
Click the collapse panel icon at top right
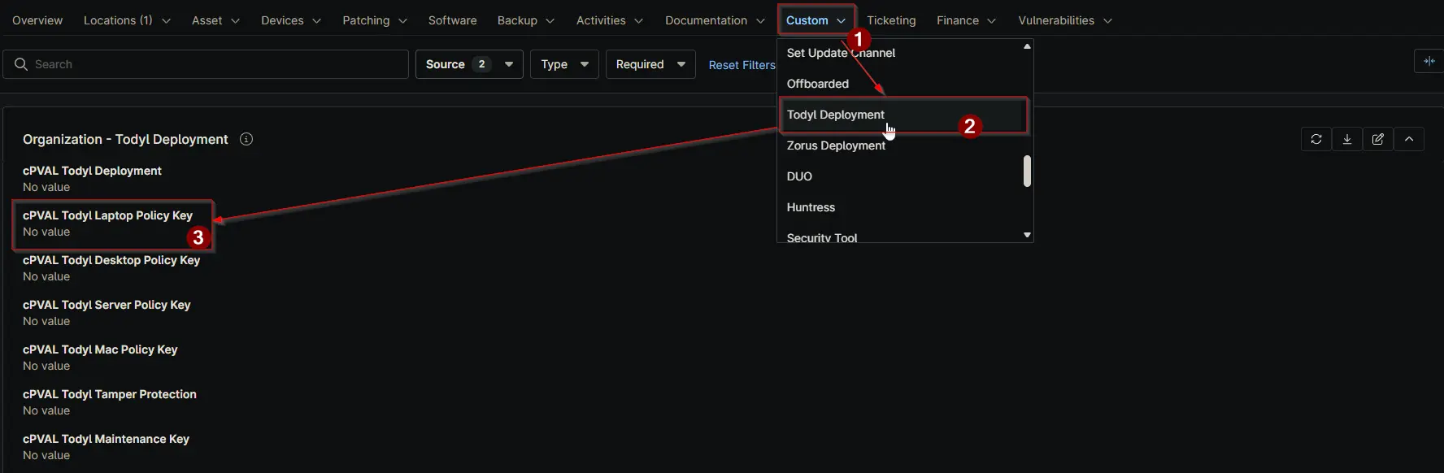pos(1429,61)
